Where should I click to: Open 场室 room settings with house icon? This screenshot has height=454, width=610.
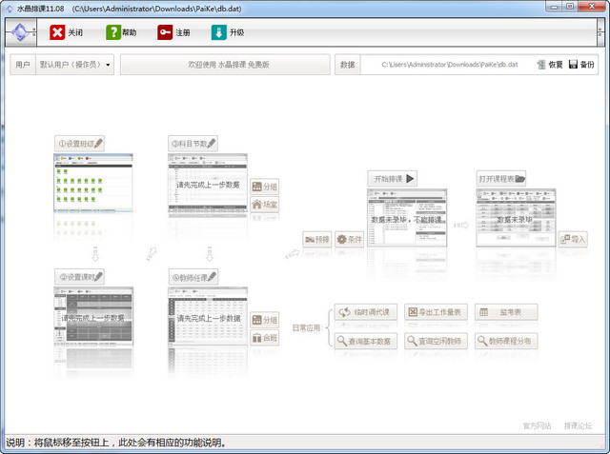[x=265, y=205]
